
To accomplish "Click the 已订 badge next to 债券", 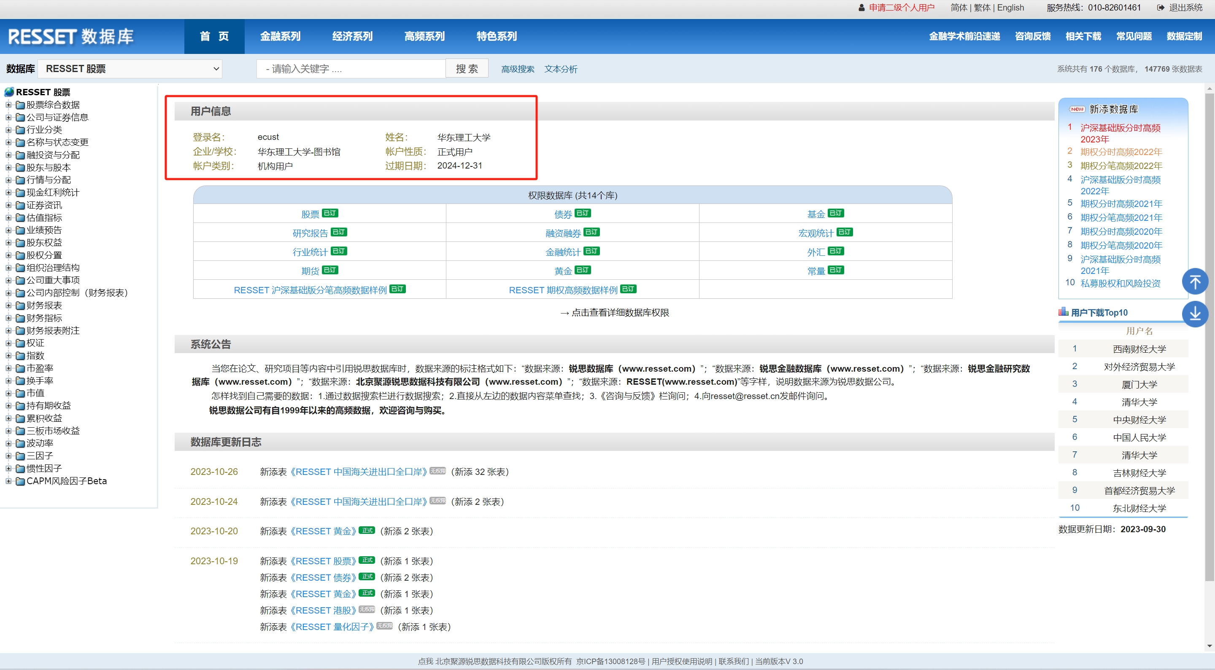I will pos(583,214).
